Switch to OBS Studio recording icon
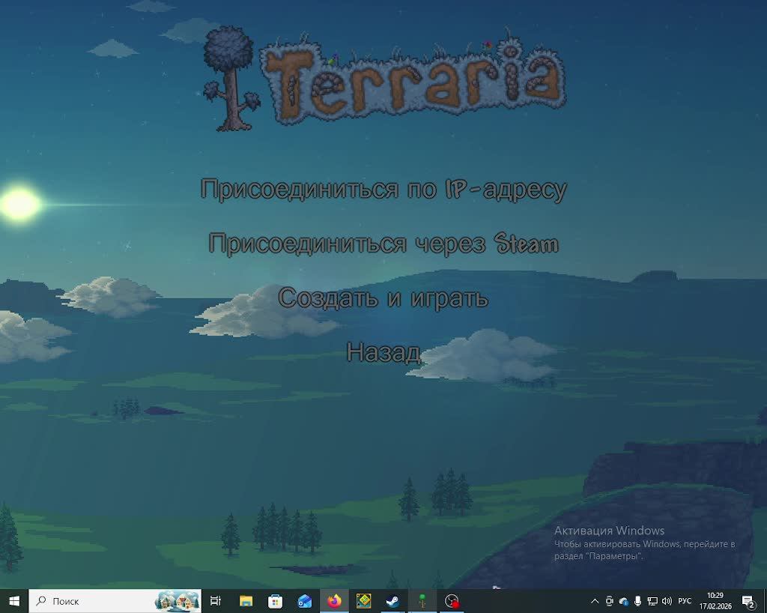 click(x=452, y=601)
